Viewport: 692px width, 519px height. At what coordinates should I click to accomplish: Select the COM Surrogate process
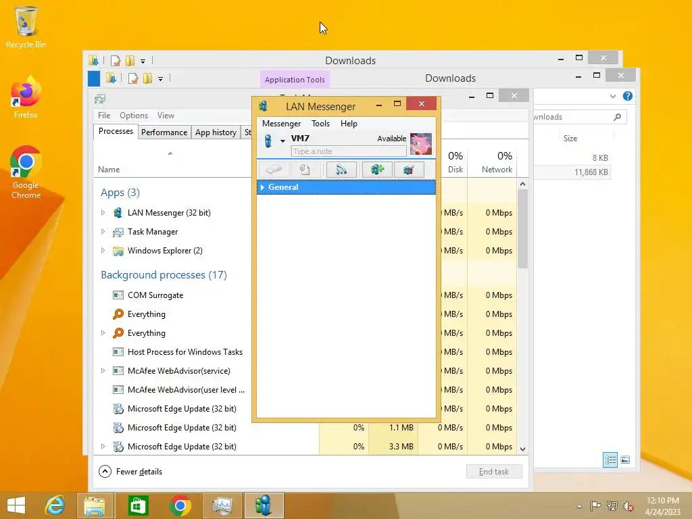tap(155, 295)
